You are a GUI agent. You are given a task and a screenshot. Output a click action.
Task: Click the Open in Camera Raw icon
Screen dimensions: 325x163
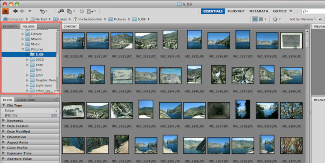coord(82,11)
